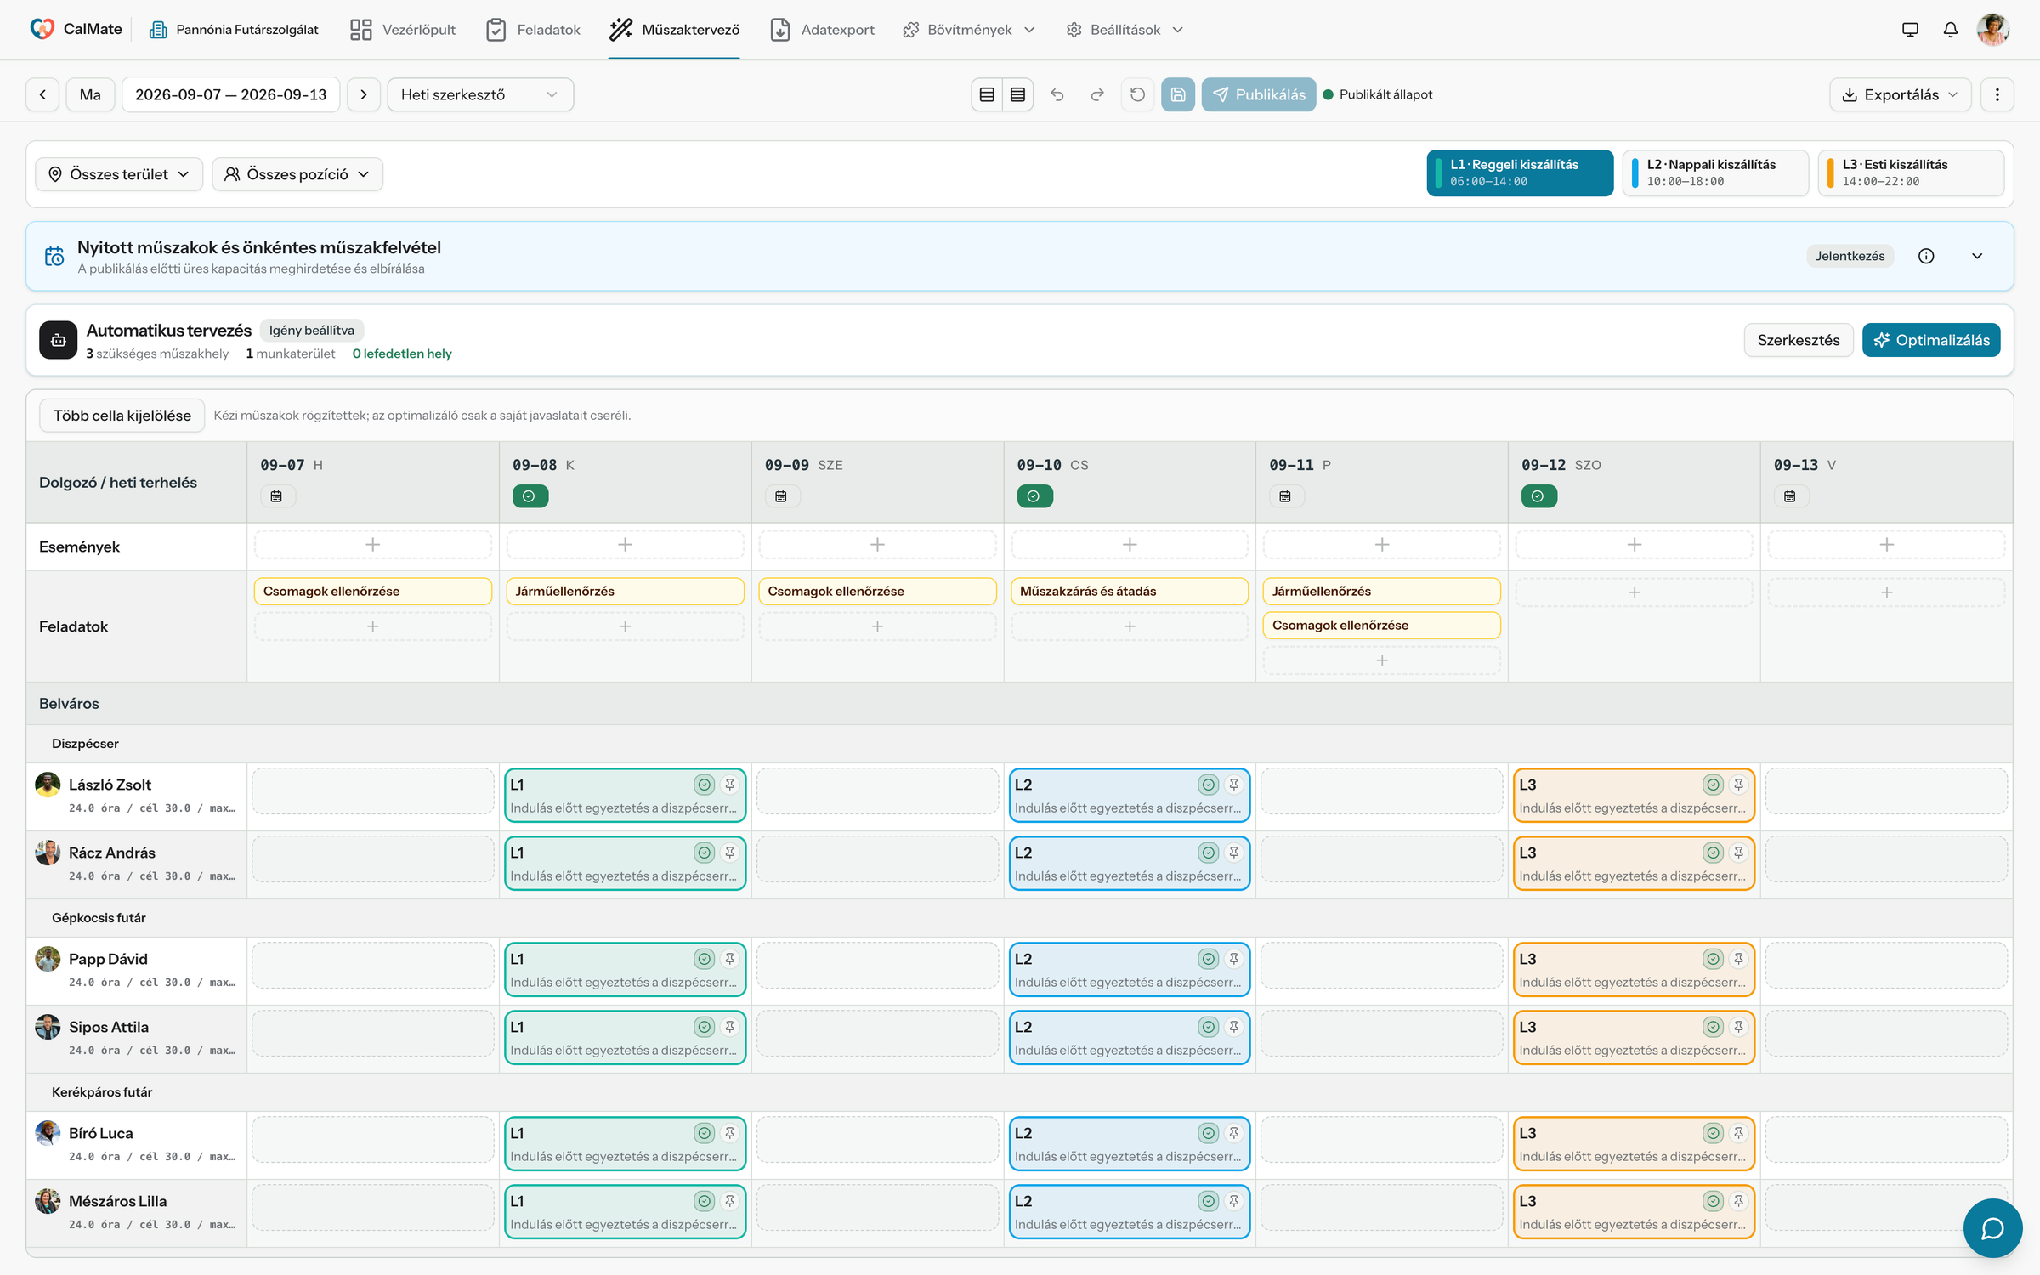Click the undo arrow icon
2040x1275 pixels.
[x=1057, y=94]
